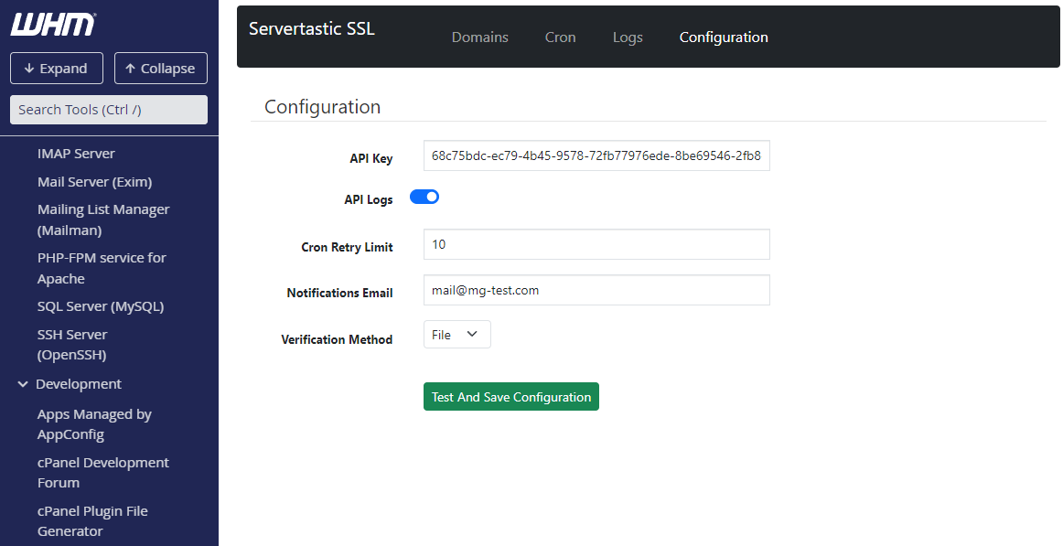Click the Cron Retry Limit field
The width and height of the screenshot is (1063, 546).
point(596,244)
